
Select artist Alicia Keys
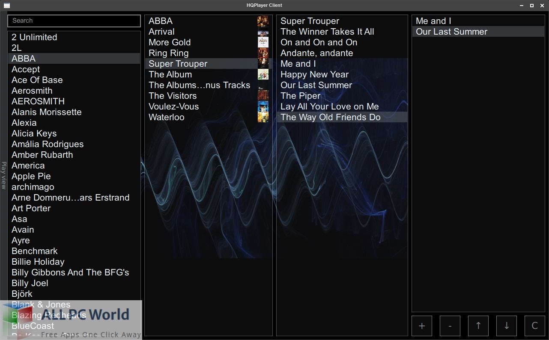coord(74,133)
